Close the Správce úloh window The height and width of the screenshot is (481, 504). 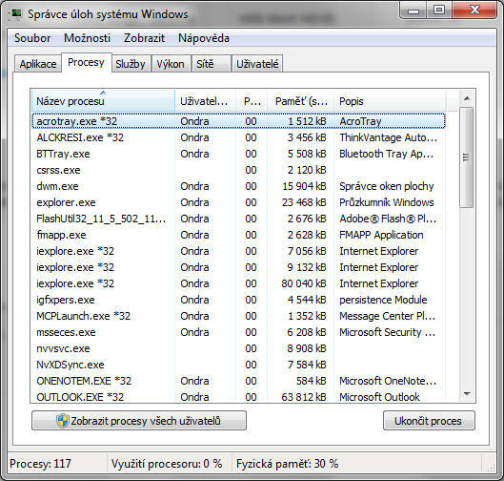pos(475,10)
